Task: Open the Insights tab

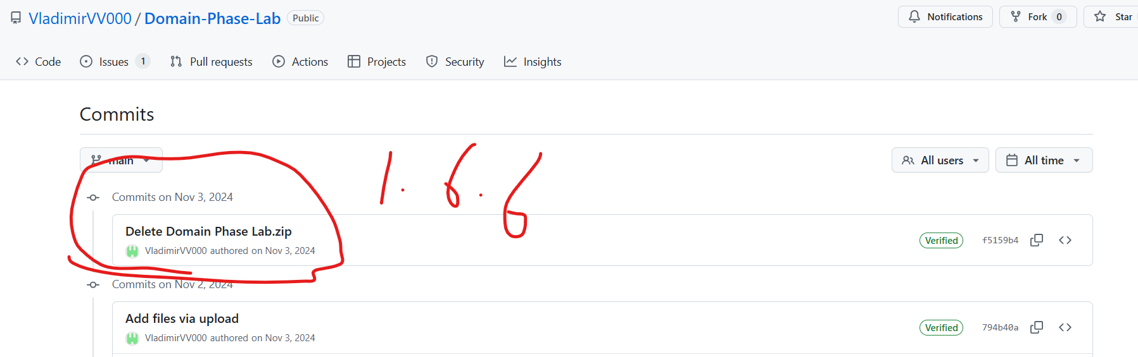Action: point(533,61)
